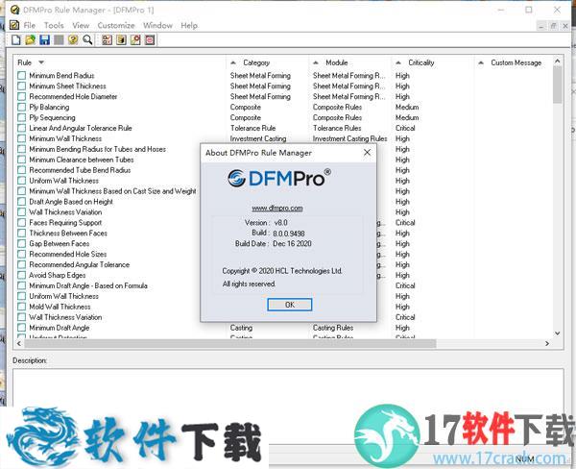
Task: Open the File menu
Action: click(30, 25)
